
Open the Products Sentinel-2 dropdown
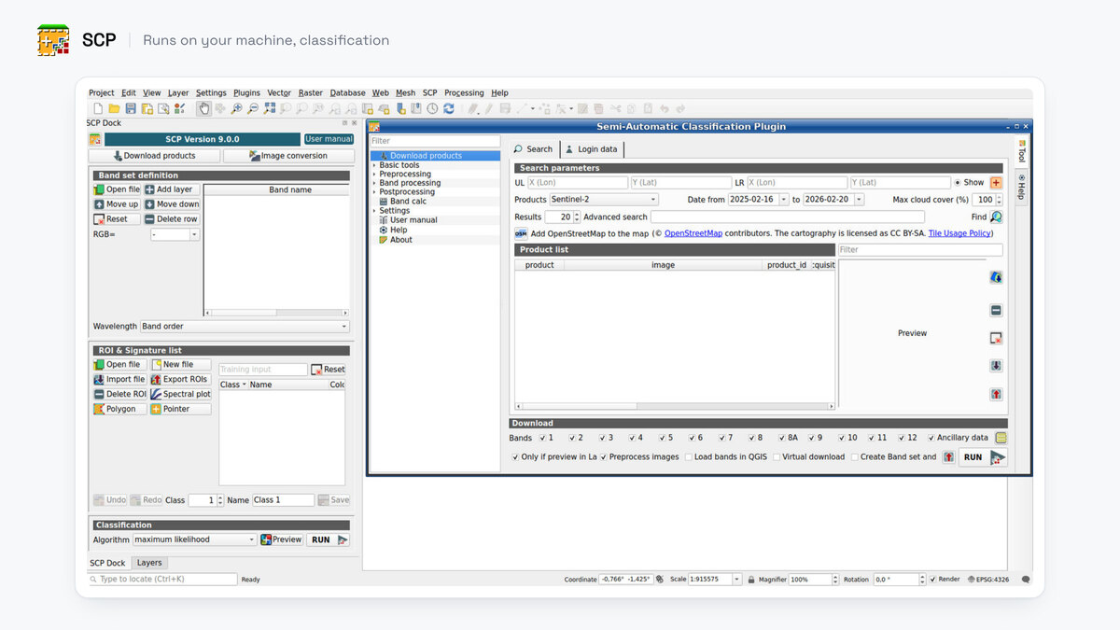point(604,200)
